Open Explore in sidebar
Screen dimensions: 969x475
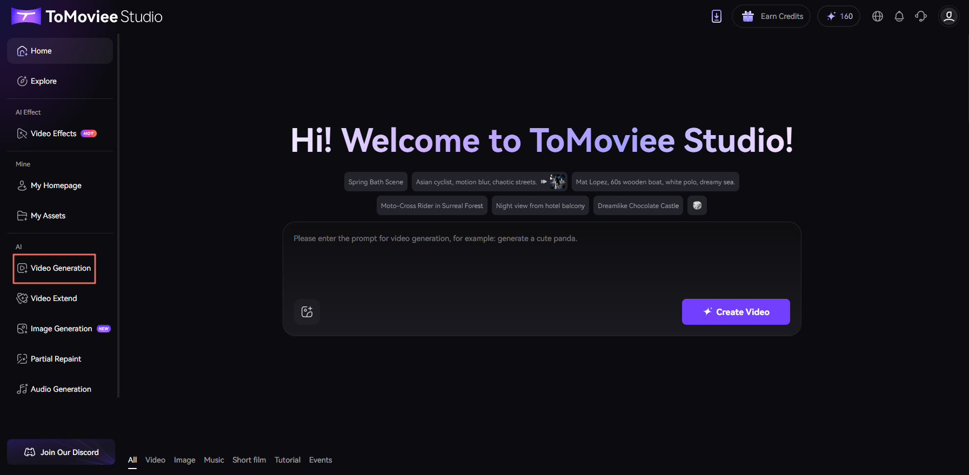pos(60,81)
